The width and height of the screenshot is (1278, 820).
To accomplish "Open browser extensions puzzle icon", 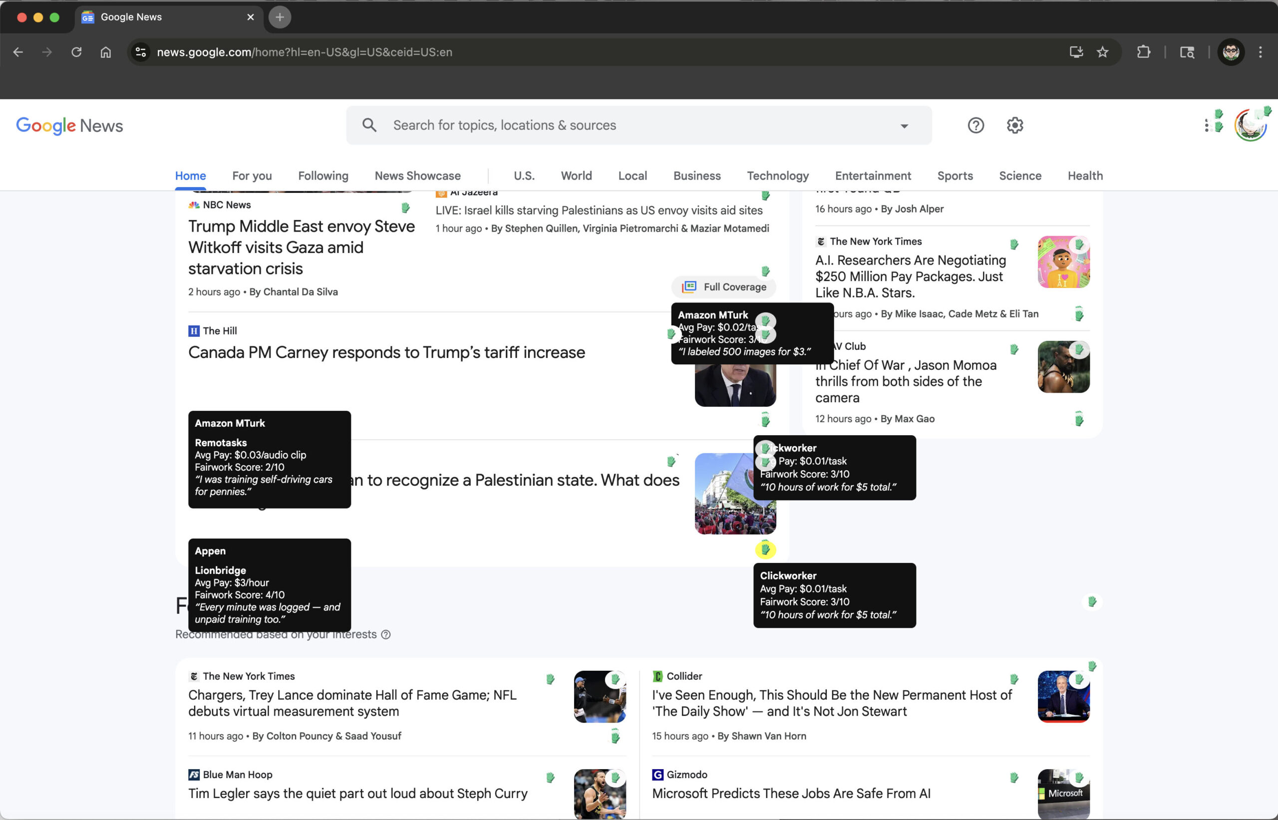I will [1143, 52].
